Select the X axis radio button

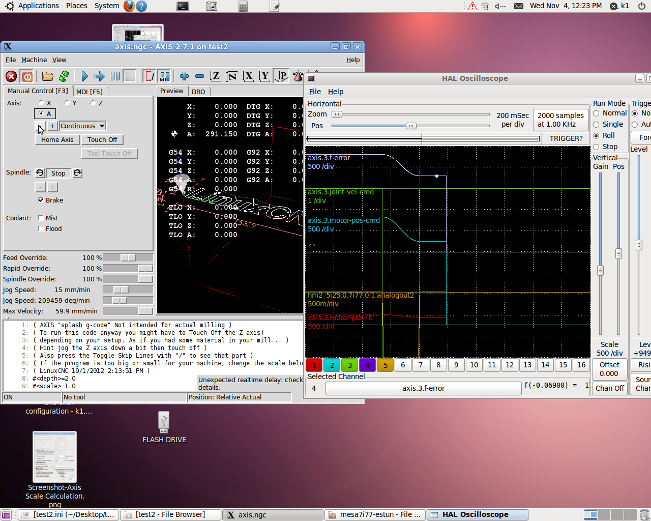pyautogui.click(x=42, y=103)
